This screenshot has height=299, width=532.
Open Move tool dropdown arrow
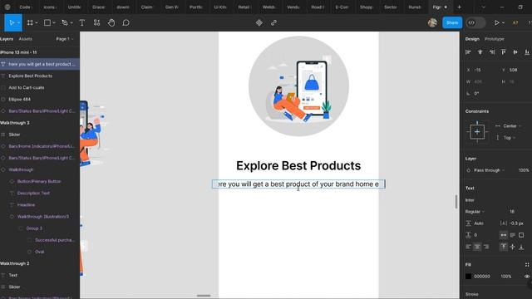coord(18,22)
